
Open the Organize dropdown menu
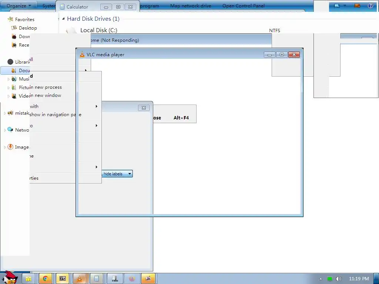coord(19,6)
